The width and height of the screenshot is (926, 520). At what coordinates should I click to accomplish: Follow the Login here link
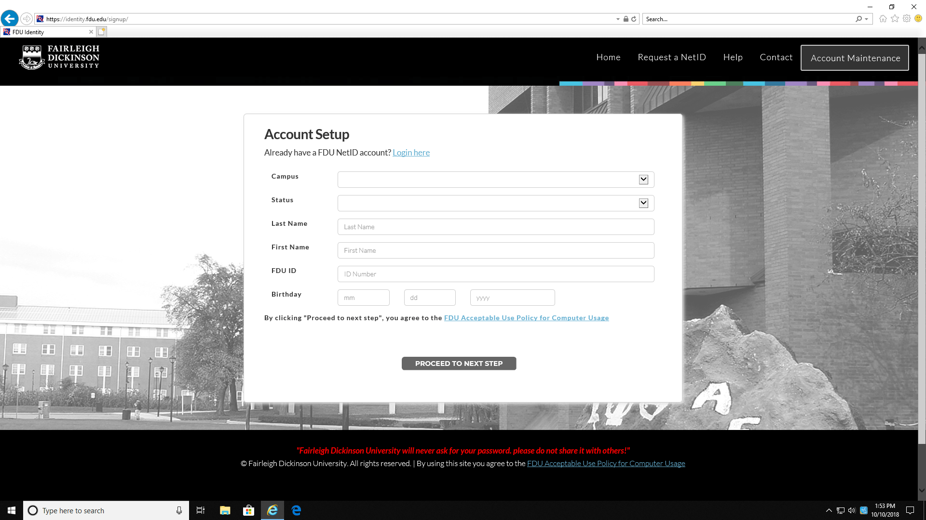pyautogui.click(x=411, y=153)
